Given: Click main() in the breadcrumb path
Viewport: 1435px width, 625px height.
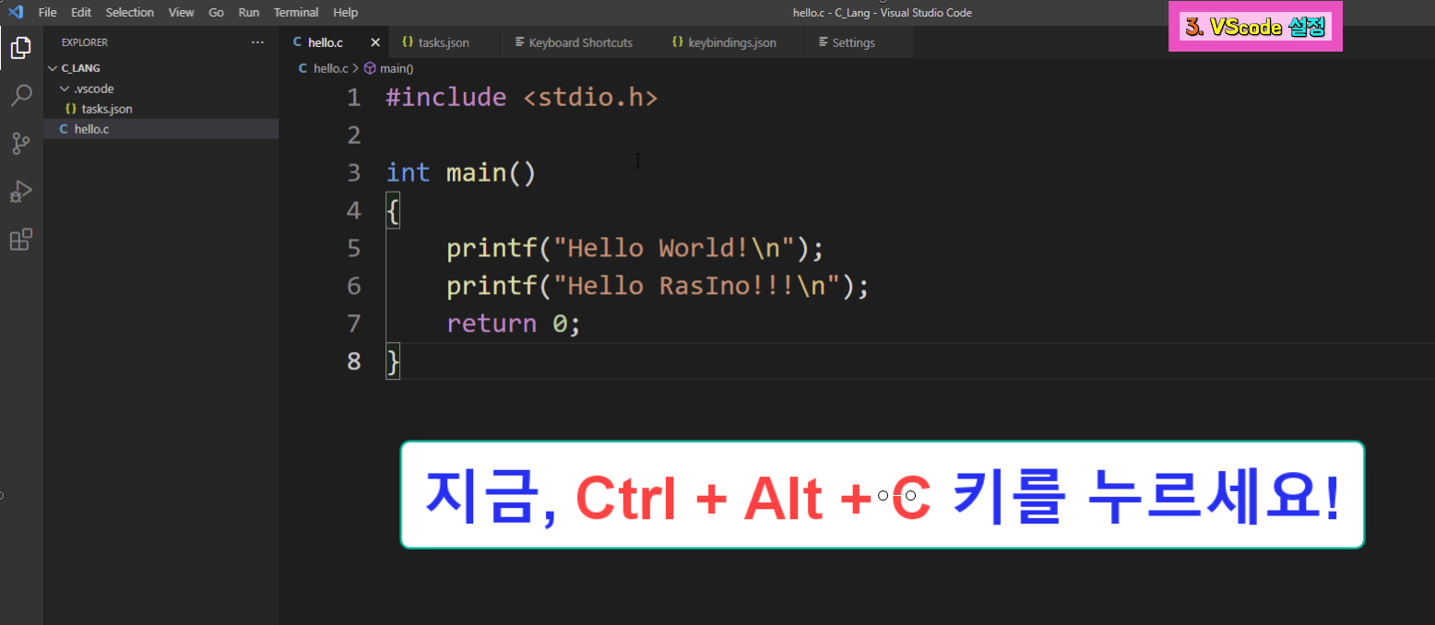Looking at the screenshot, I should (397, 68).
